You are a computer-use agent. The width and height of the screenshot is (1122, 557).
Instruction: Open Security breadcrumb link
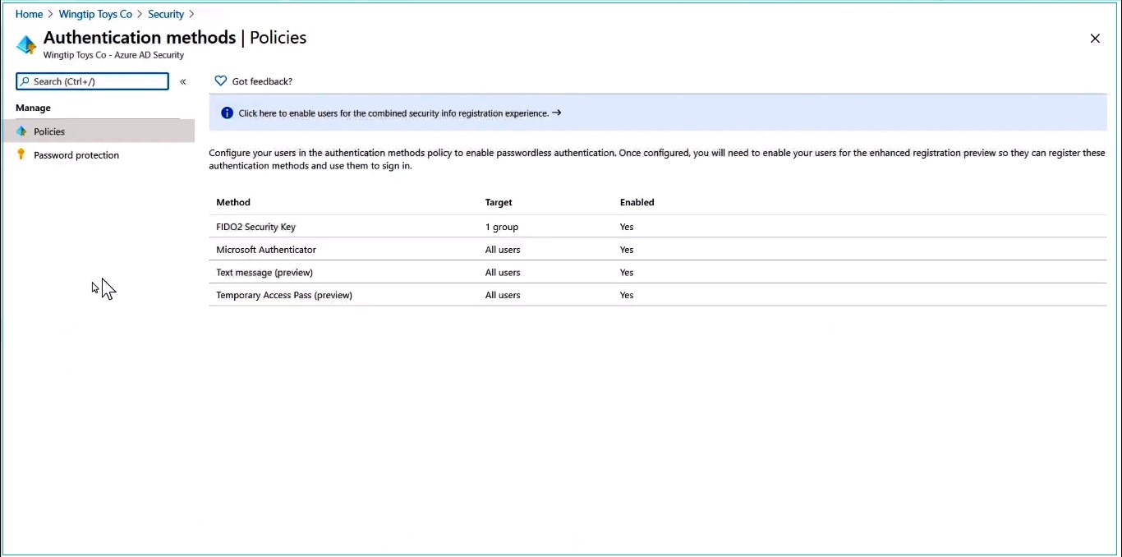[x=166, y=14]
